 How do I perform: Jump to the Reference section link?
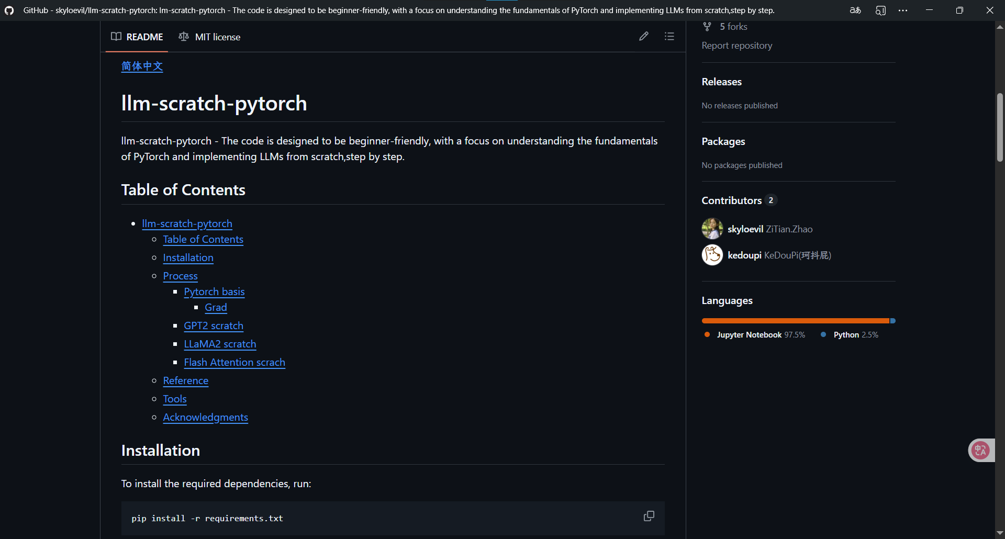(x=186, y=380)
